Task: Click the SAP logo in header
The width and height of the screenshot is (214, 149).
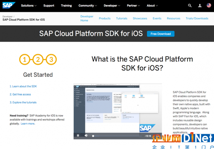Action: 9,5
